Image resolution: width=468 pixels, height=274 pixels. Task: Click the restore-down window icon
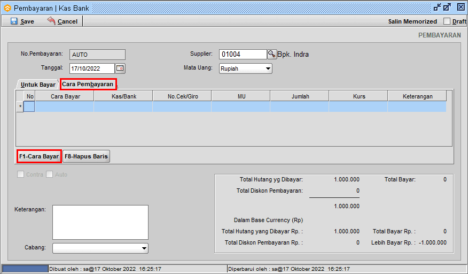(x=437, y=7)
